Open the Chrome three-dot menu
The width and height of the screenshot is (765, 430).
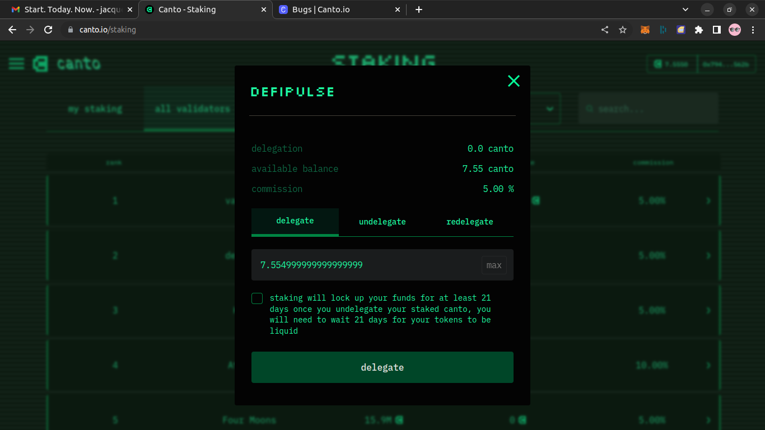click(x=753, y=30)
